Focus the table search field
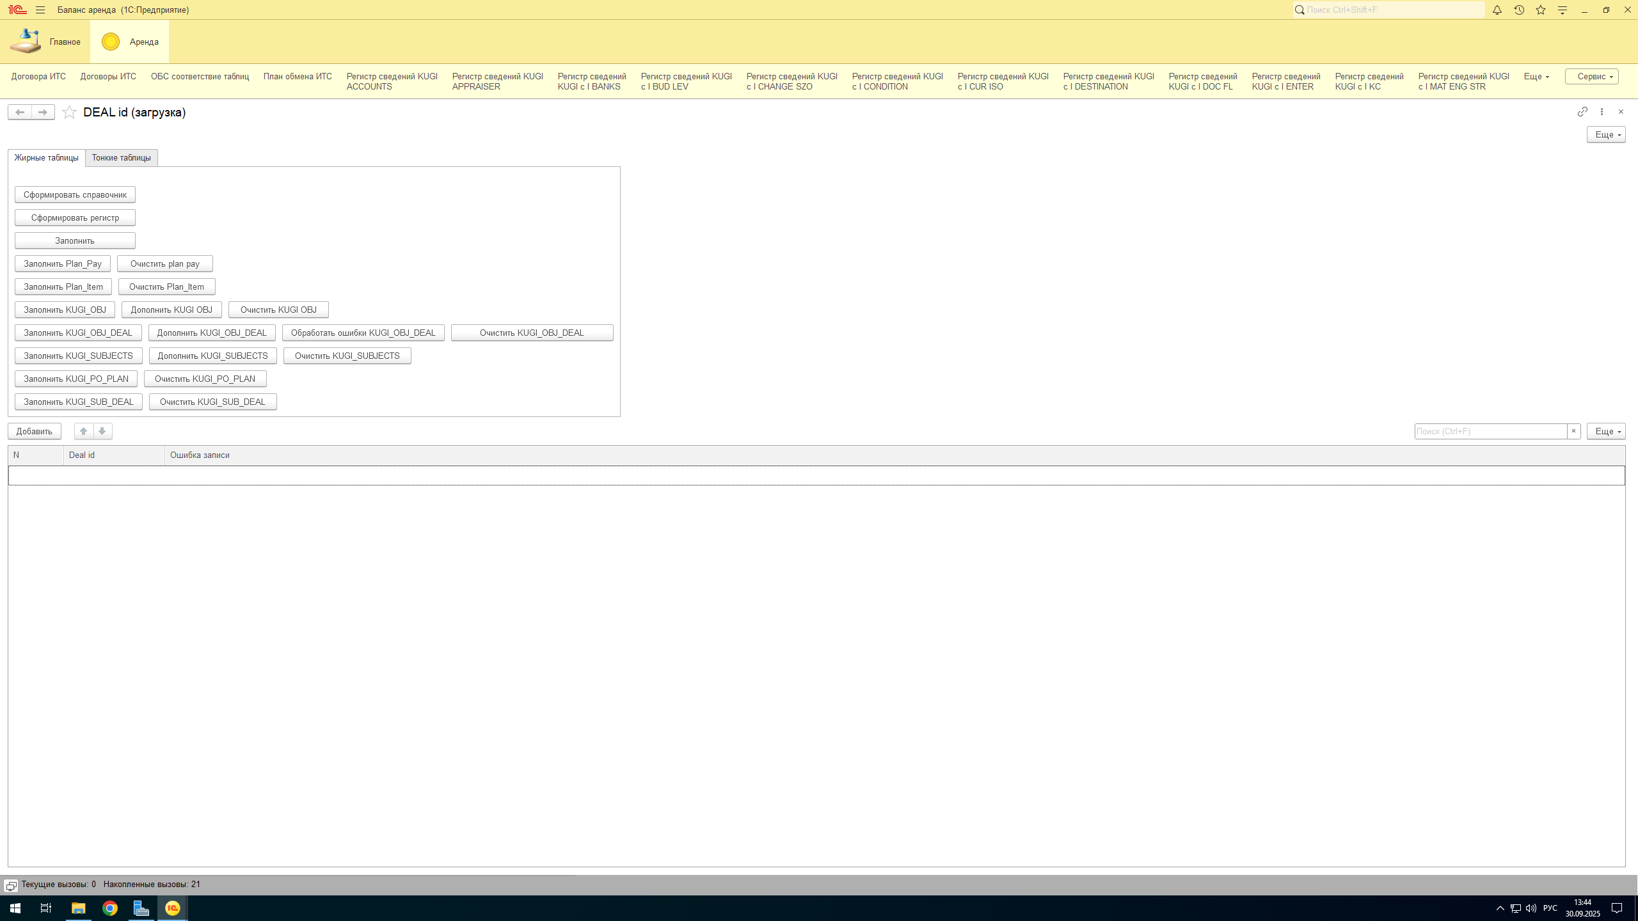 [1490, 431]
